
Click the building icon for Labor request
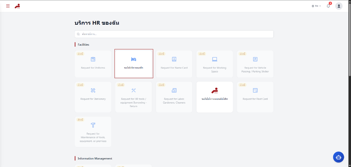pos(174,90)
